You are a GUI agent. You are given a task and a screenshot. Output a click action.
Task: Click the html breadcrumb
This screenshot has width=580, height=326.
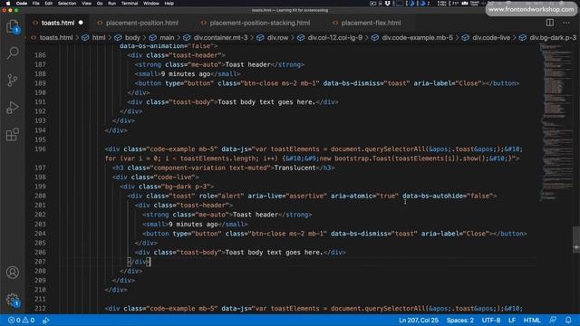(99, 37)
